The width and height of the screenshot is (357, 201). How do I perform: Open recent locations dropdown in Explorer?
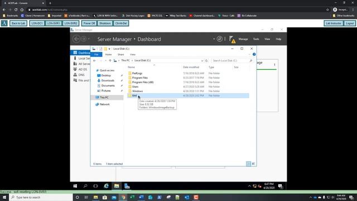point(105,61)
